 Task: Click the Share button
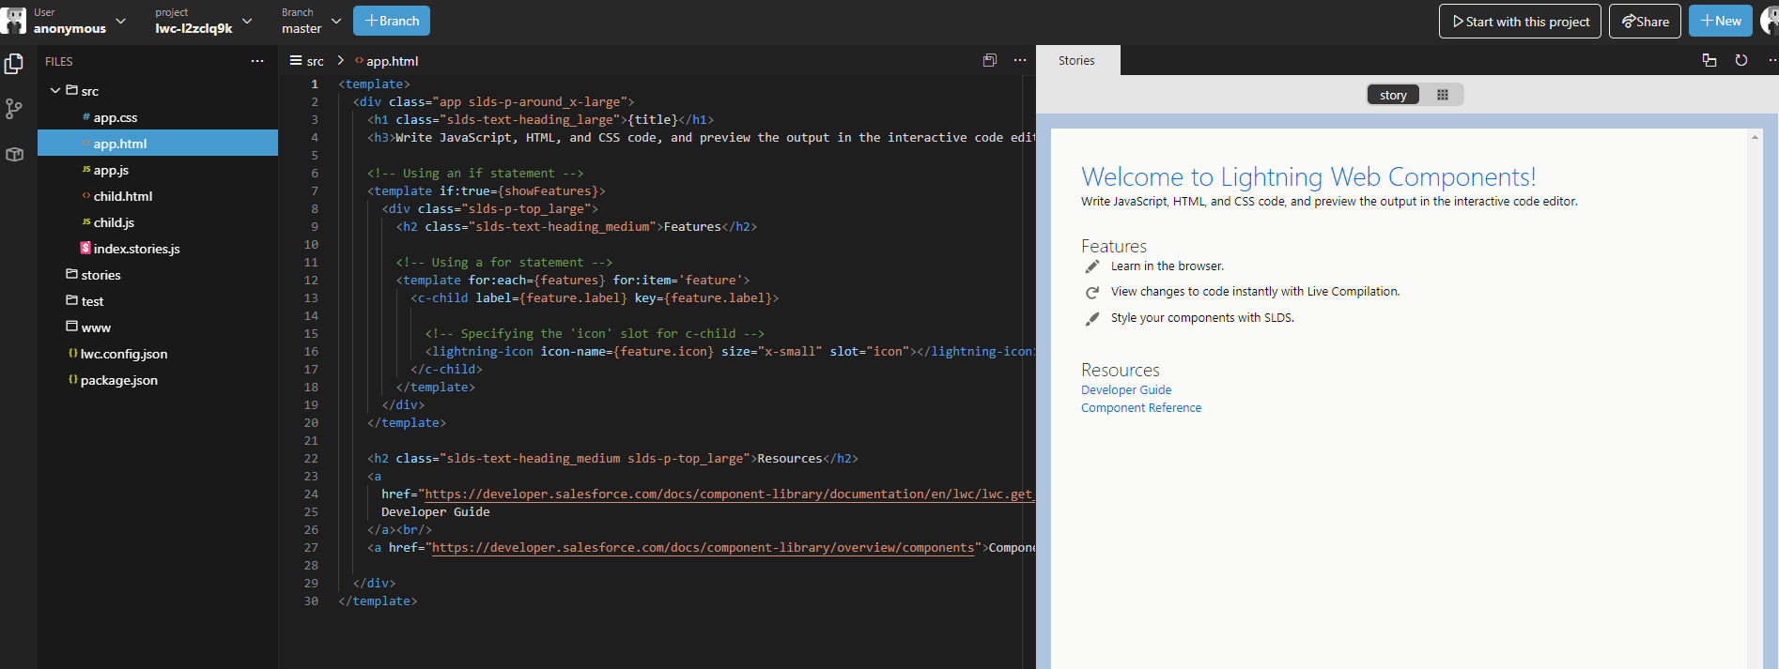pos(1645,22)
